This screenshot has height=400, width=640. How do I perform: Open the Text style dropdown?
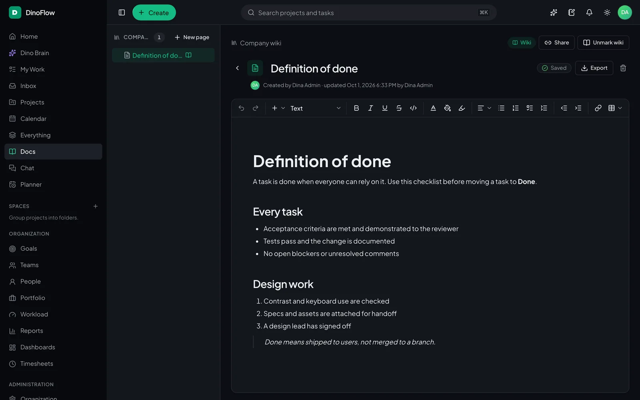click(315, 108)
